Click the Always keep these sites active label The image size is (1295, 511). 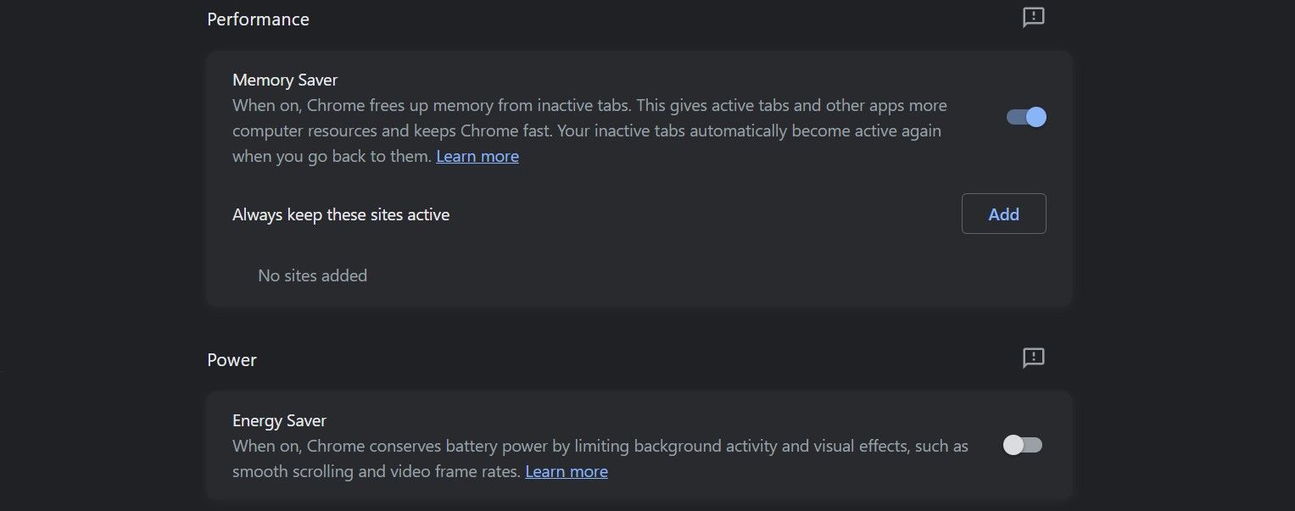[341, 214]
